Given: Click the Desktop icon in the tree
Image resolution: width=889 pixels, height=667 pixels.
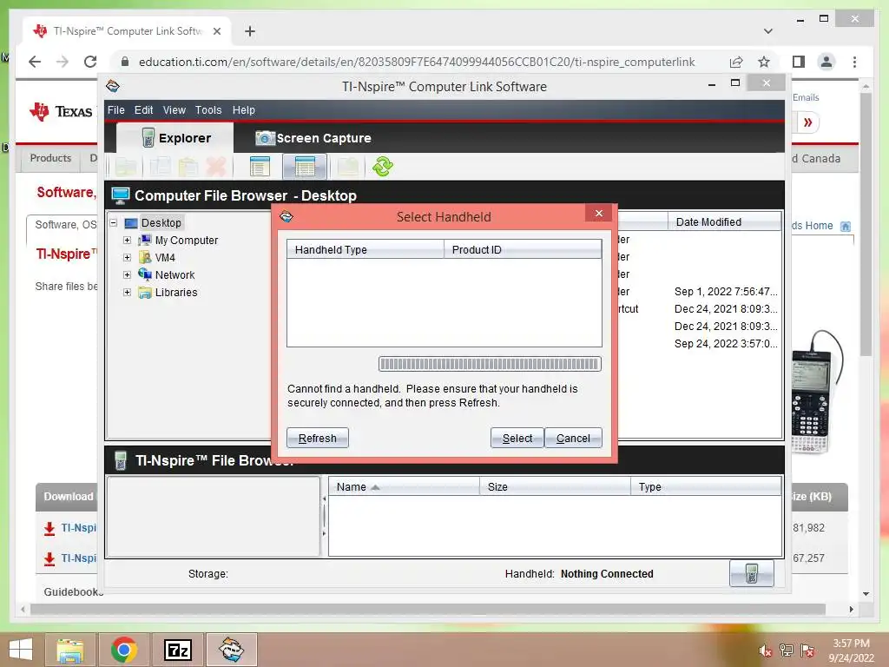Looking at the screenshot, I should coord(131,223).
